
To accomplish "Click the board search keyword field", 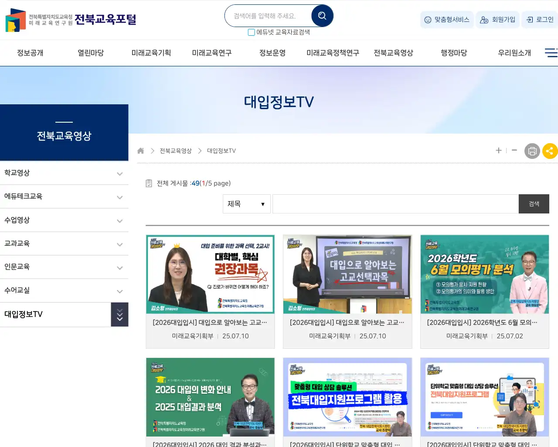I will [x=395, y=204].
